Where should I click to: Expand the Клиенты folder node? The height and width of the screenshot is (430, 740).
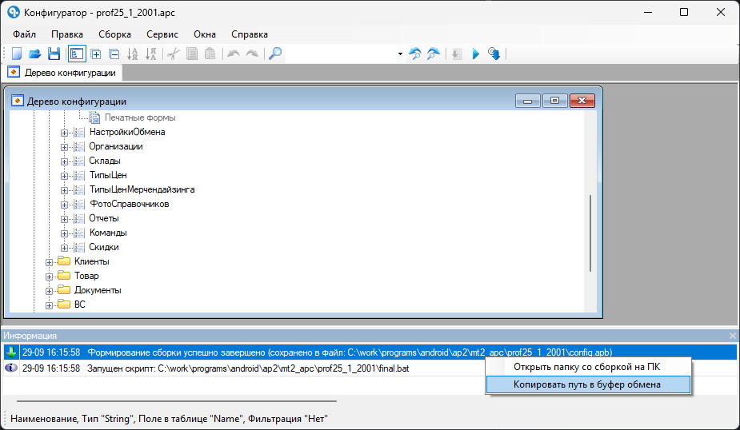(50, 261)
